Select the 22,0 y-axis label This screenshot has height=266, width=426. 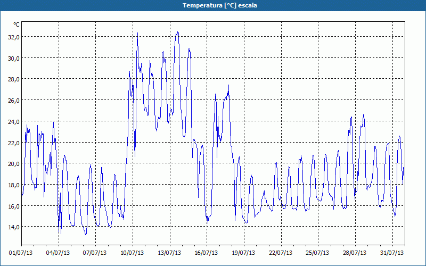tap(14, 143)
